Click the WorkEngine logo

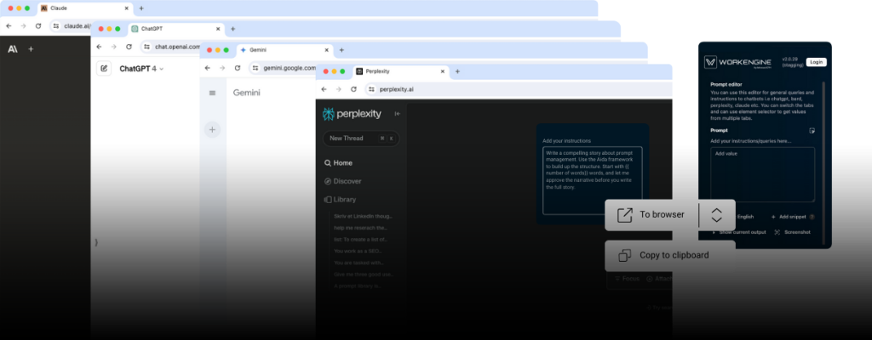pyautogui.click(x=737, y=62)
